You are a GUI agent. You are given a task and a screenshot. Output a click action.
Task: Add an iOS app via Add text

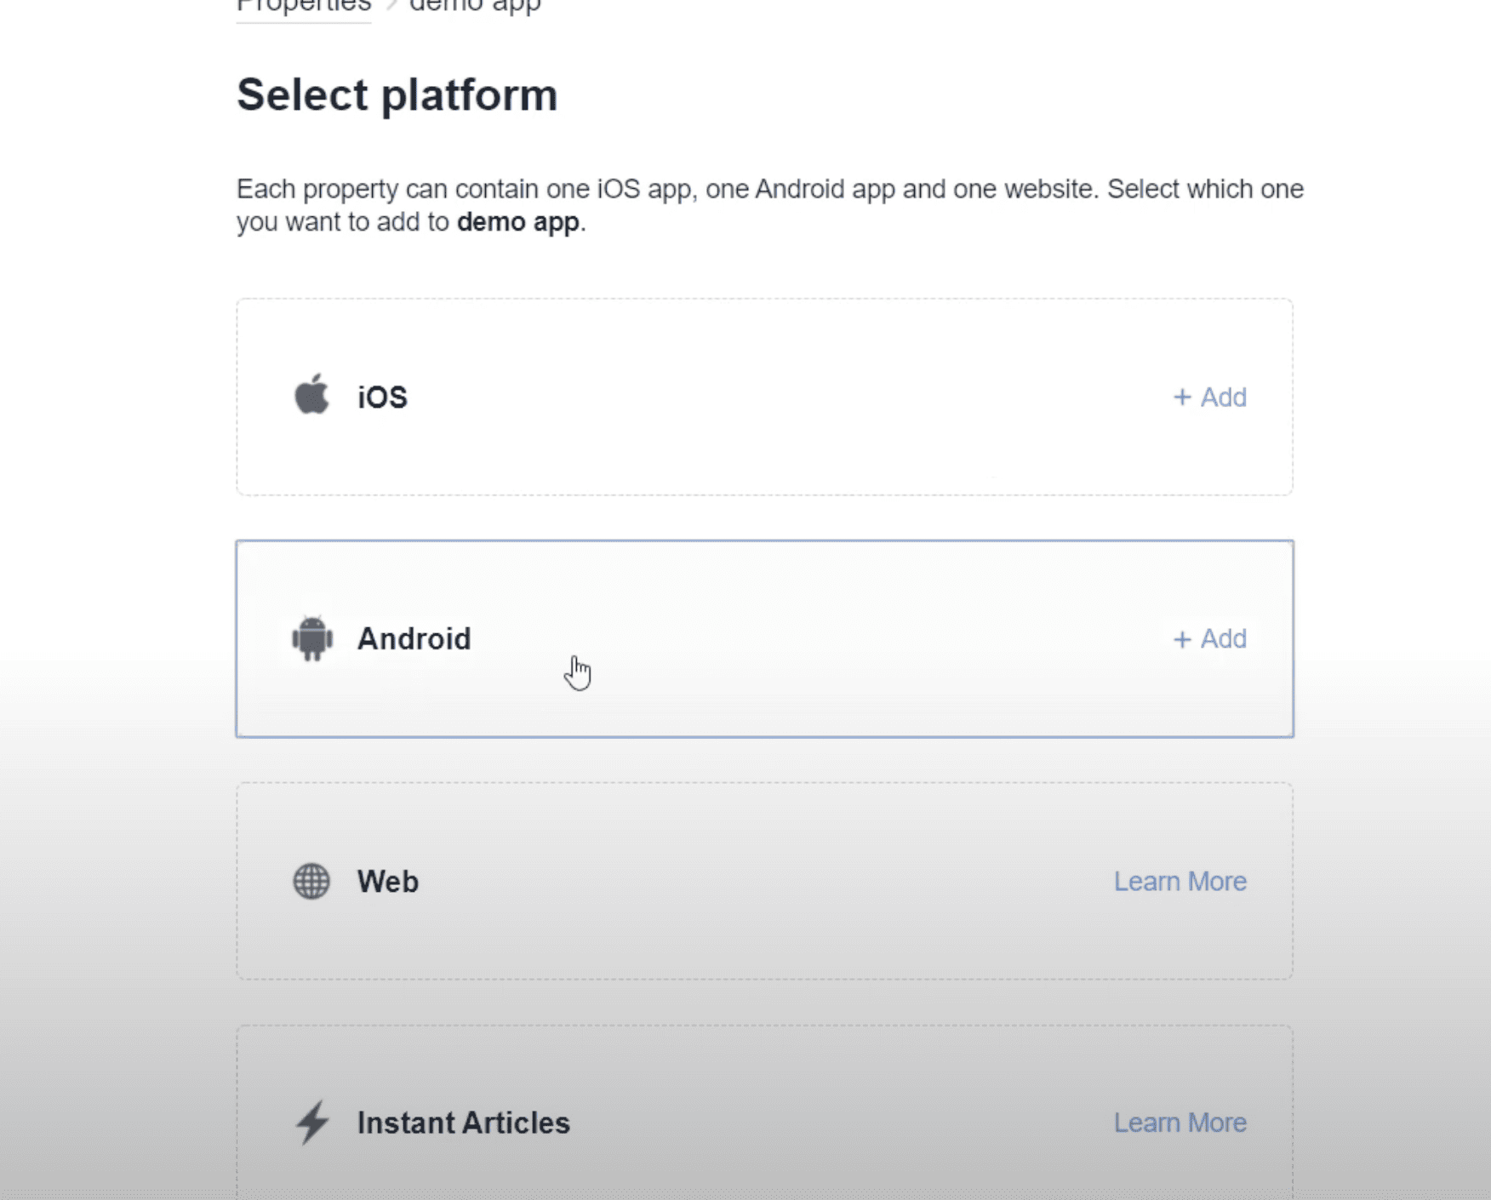1209,397
